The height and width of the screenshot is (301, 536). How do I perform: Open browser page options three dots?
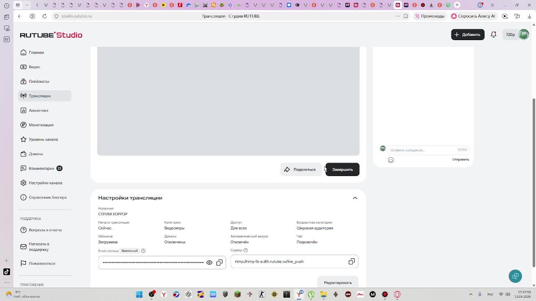397,16
